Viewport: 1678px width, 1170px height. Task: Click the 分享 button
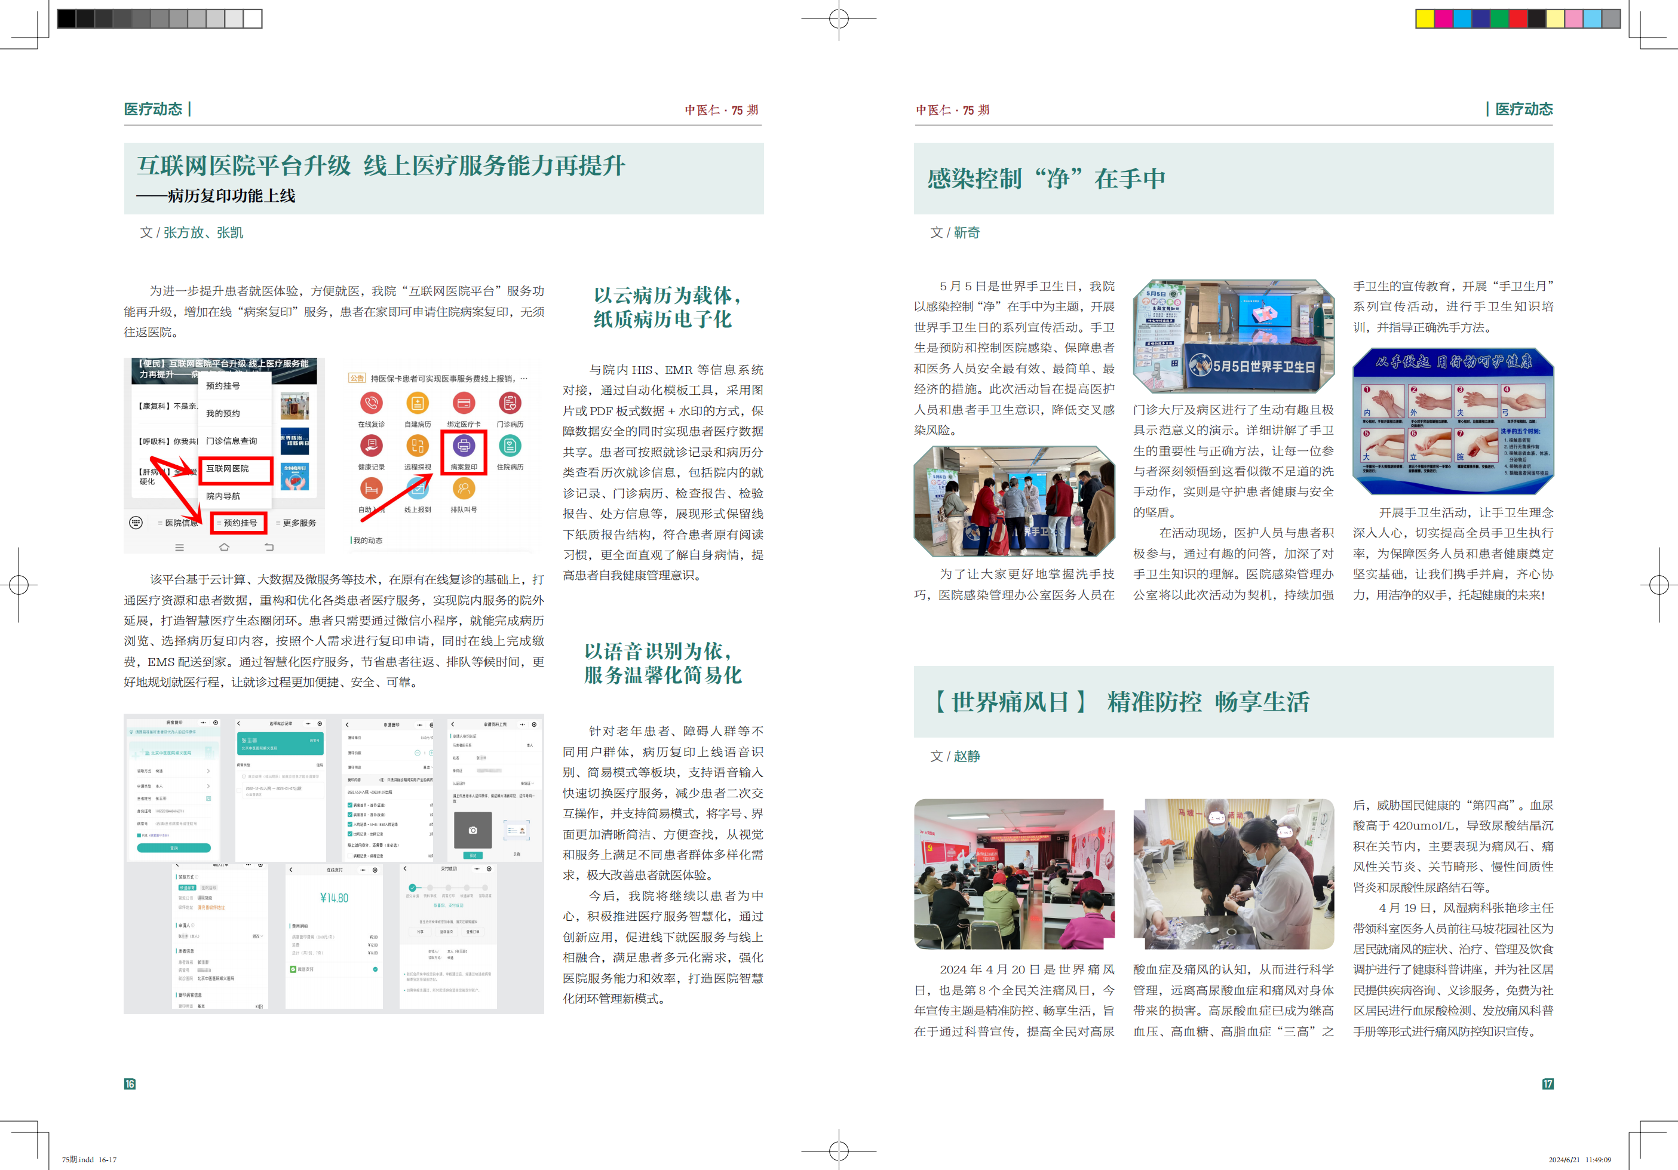[420, 932]
